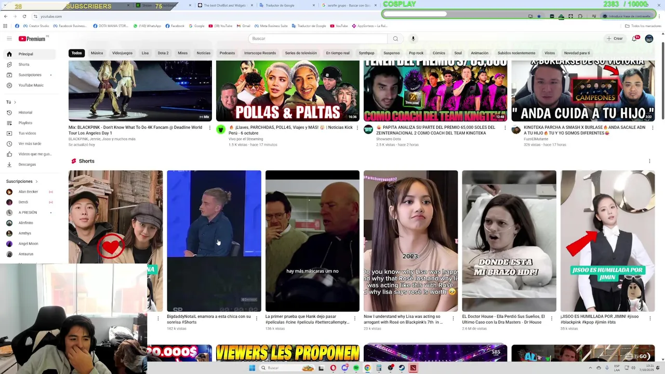Open Opera from the taskbar

point(333,368)
